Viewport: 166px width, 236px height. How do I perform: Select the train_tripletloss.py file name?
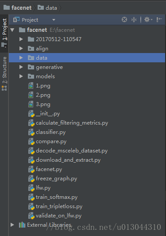[x=59, y=207]
